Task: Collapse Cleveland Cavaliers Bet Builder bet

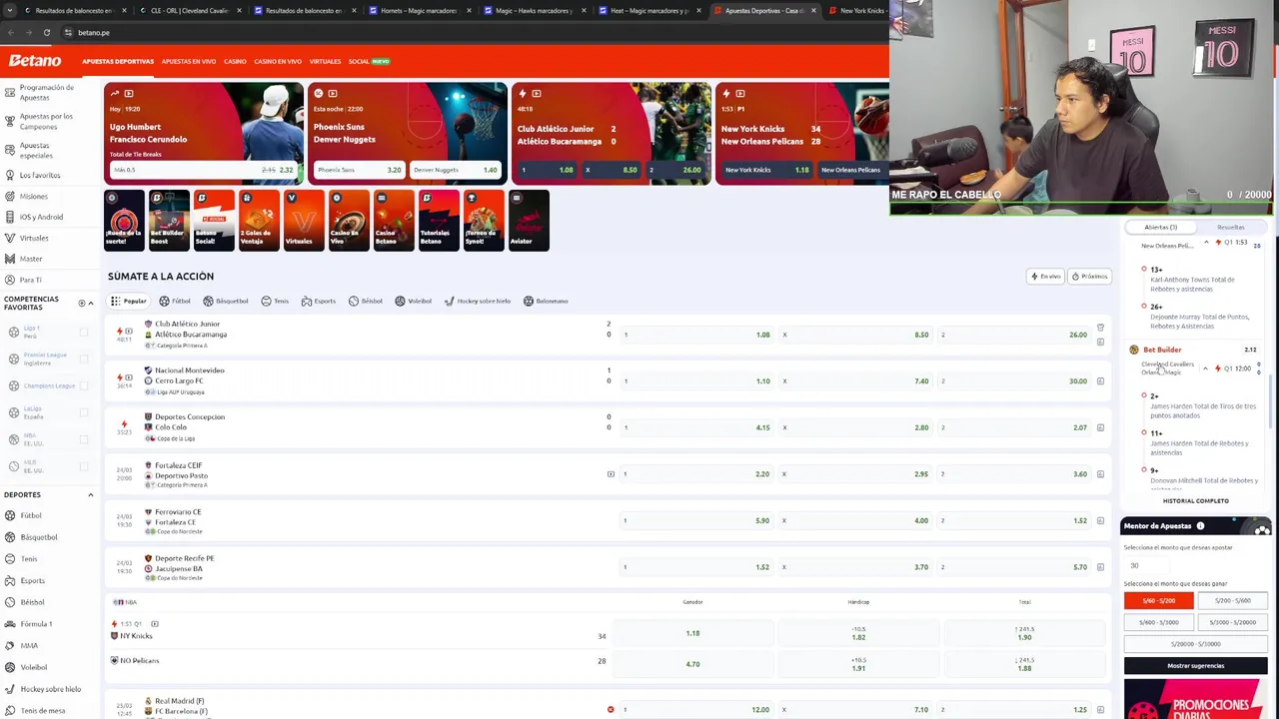Action: (x=1205, y=368)
